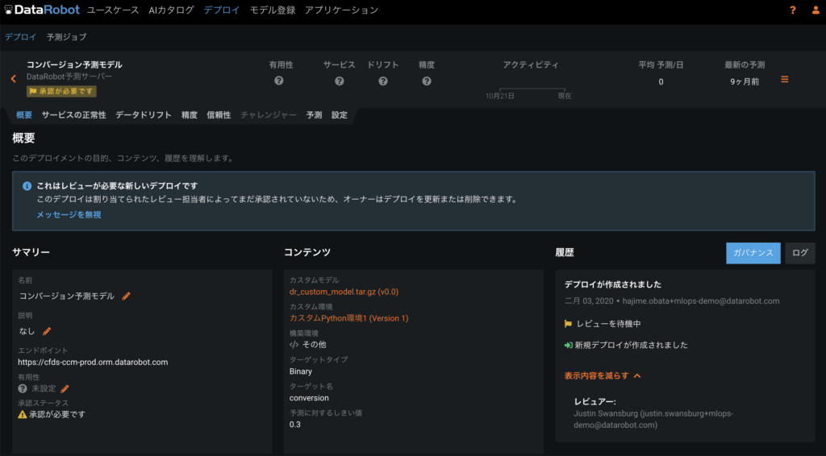Click the デプロイが作成されました history heading
Viewport: 826px width, 456px height.
pos(613,284)
